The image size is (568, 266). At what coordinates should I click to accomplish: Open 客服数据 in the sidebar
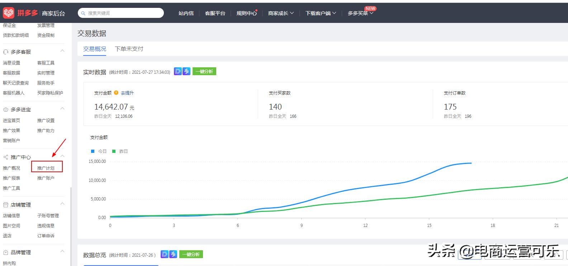pyautogui.click(x=11, y=73)
